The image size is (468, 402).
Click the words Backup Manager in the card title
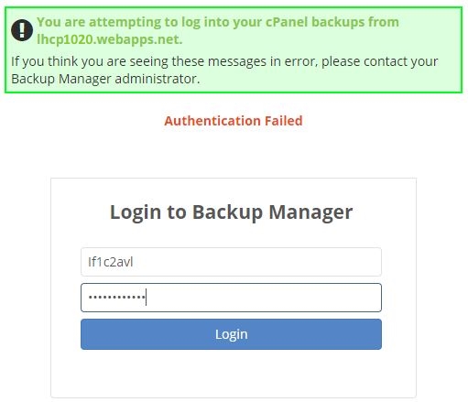[x=273, y=212]
